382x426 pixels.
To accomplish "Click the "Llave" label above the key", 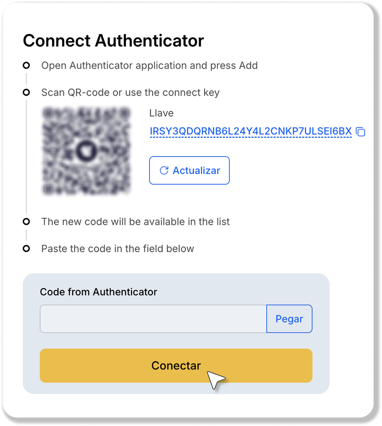I will point(161,113).
